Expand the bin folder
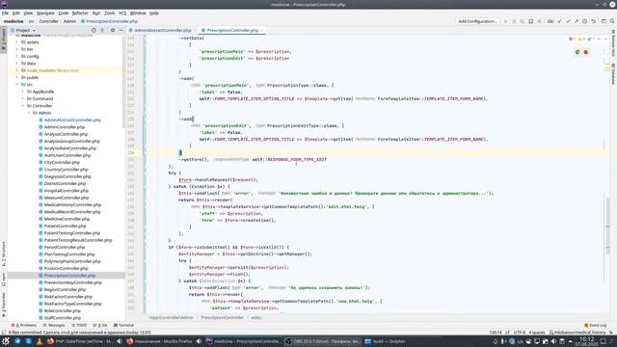 coord(17,49)
